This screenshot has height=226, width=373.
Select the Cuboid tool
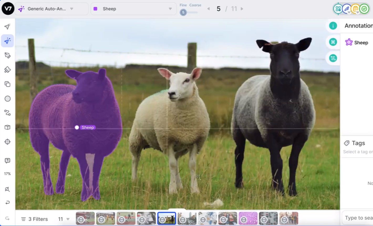pos(7,127)
